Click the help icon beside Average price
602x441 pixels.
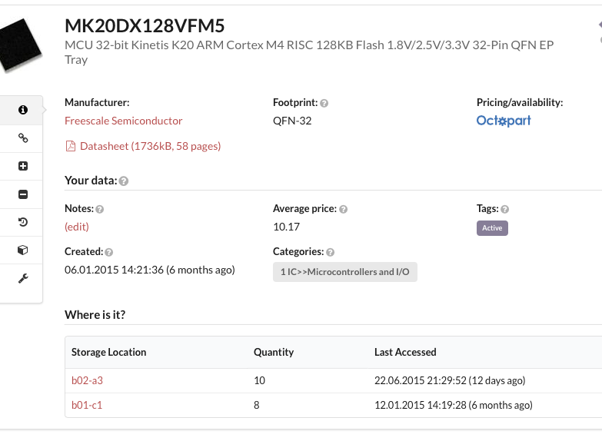[344, 209]
